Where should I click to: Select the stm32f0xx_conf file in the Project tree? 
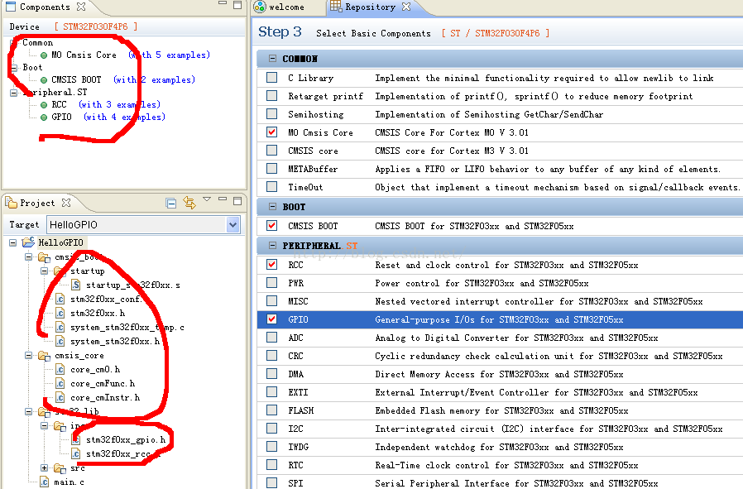click(x=106, y=299)
